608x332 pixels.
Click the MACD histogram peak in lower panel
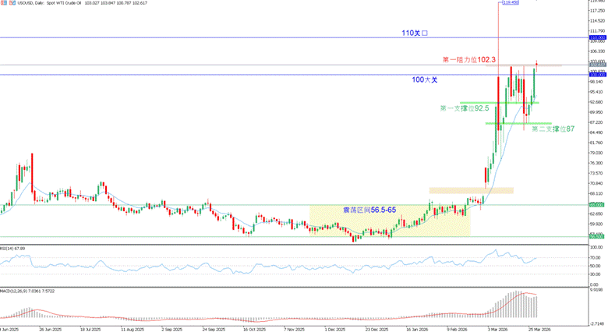tap(515, 293)
